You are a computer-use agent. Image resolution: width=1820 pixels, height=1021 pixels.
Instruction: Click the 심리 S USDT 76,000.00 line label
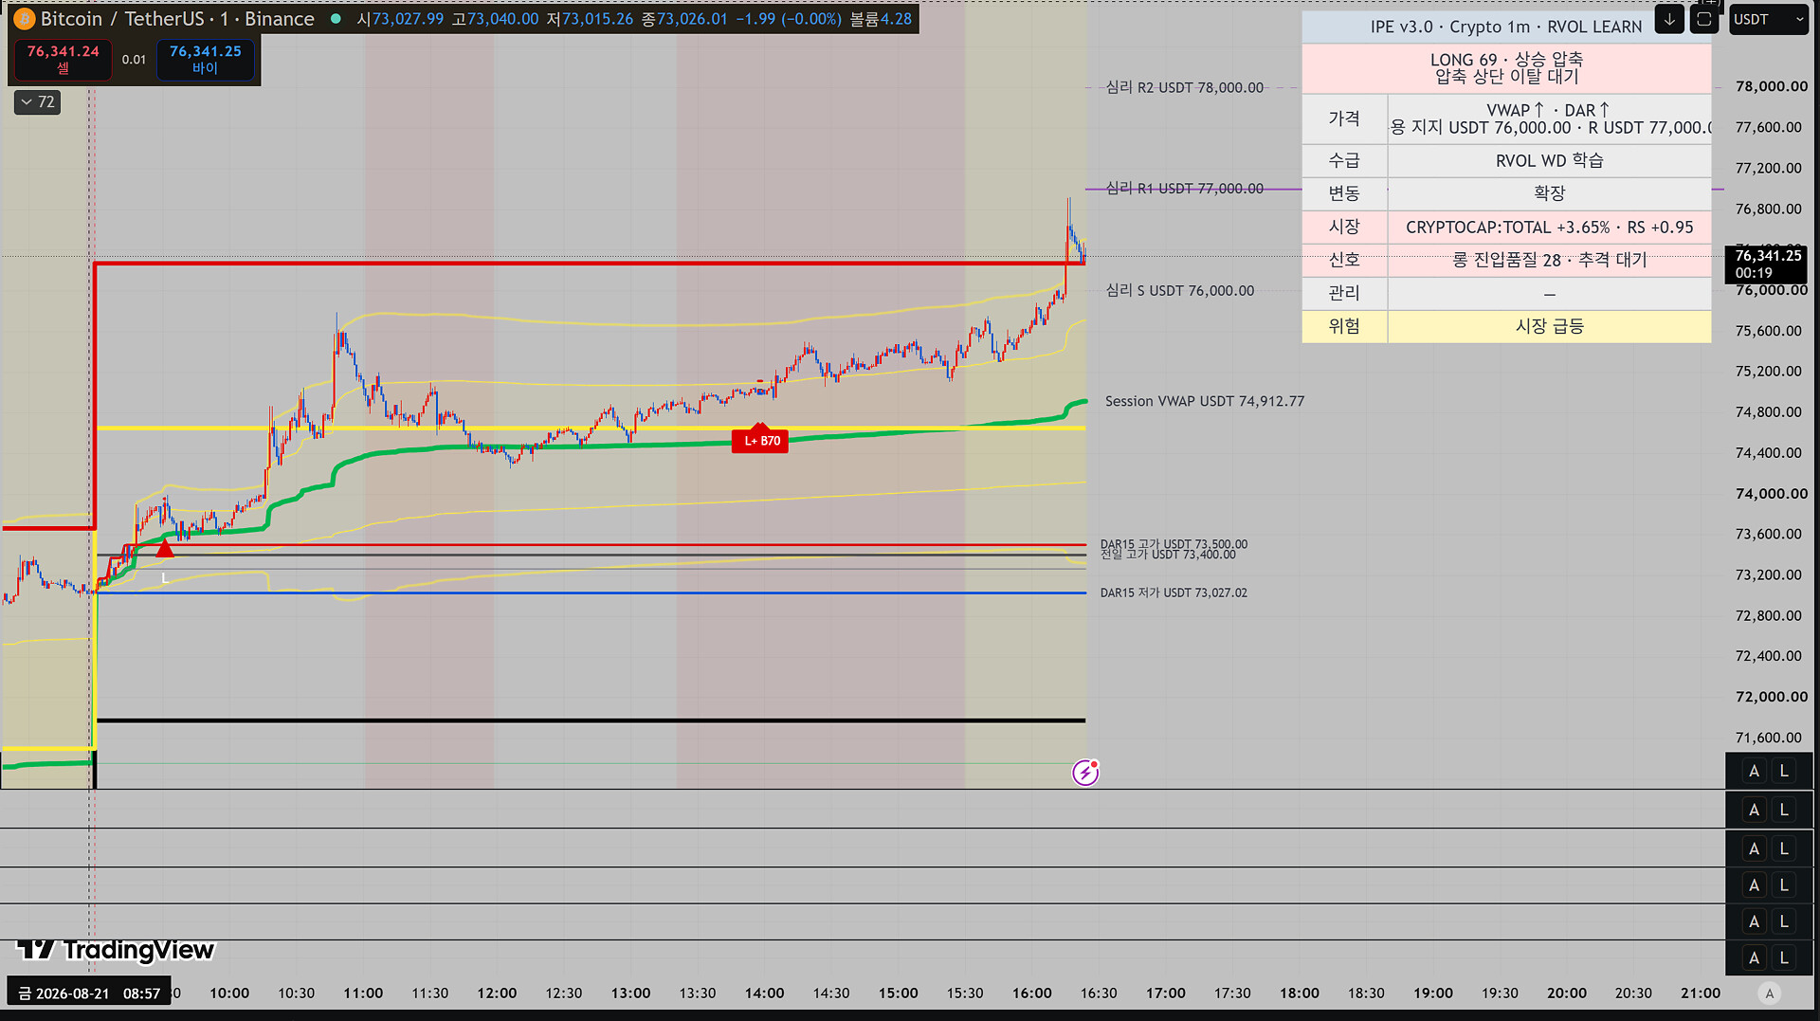pos(1180,291)
